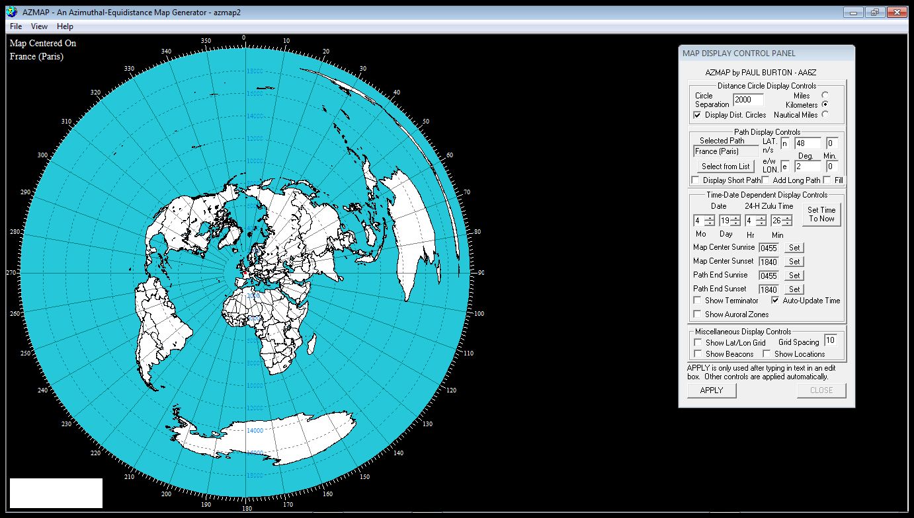The image size is (914, 518).
Task: Enable the Show Locations checkbox
Action: 767,353
